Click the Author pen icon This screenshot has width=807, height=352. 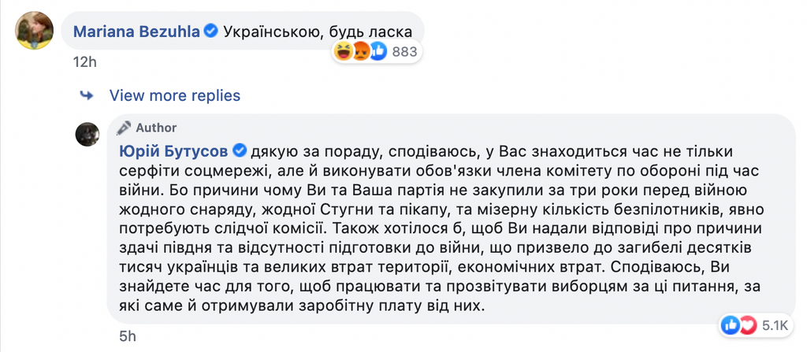[123, 128]
